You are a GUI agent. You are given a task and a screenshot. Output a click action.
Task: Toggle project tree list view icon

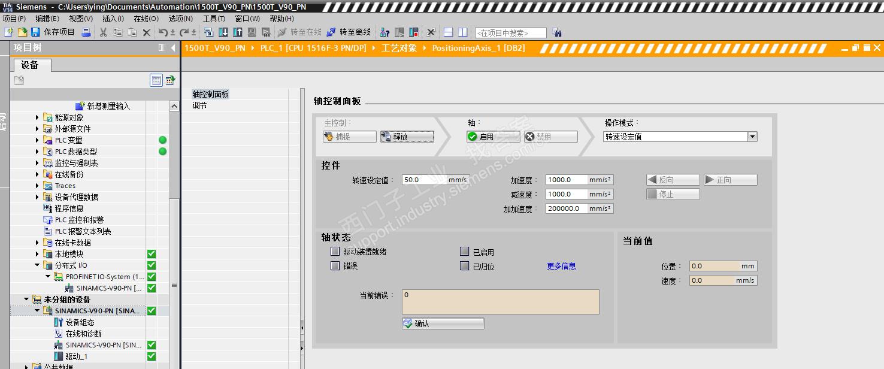pyautogui.click(x=156, y=80)
